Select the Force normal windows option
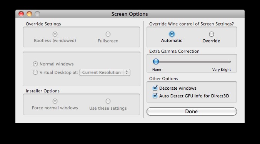Screen dimensions: 260x144 tap(55, 101)
